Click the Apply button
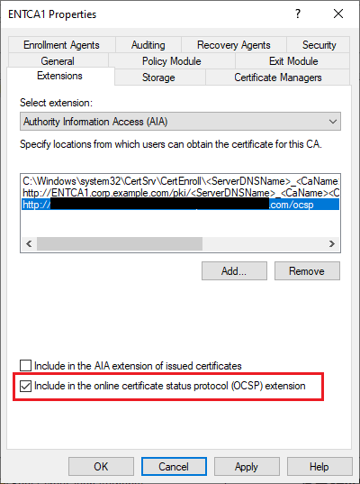 coord(247,466)
